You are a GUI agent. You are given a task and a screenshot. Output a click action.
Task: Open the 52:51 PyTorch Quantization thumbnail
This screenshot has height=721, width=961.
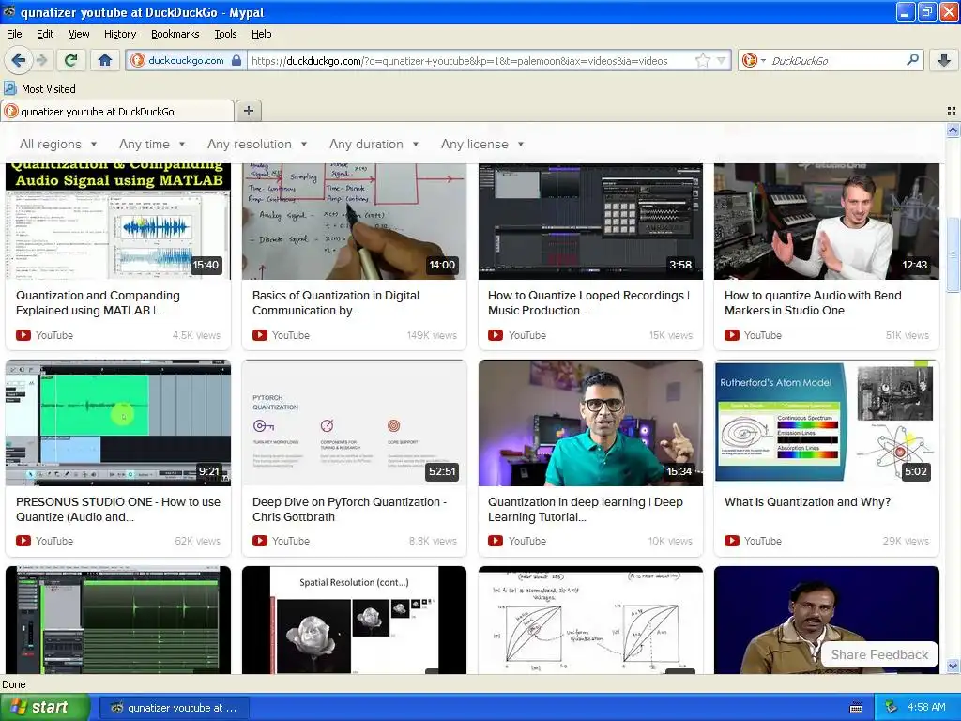pos(354,422)
